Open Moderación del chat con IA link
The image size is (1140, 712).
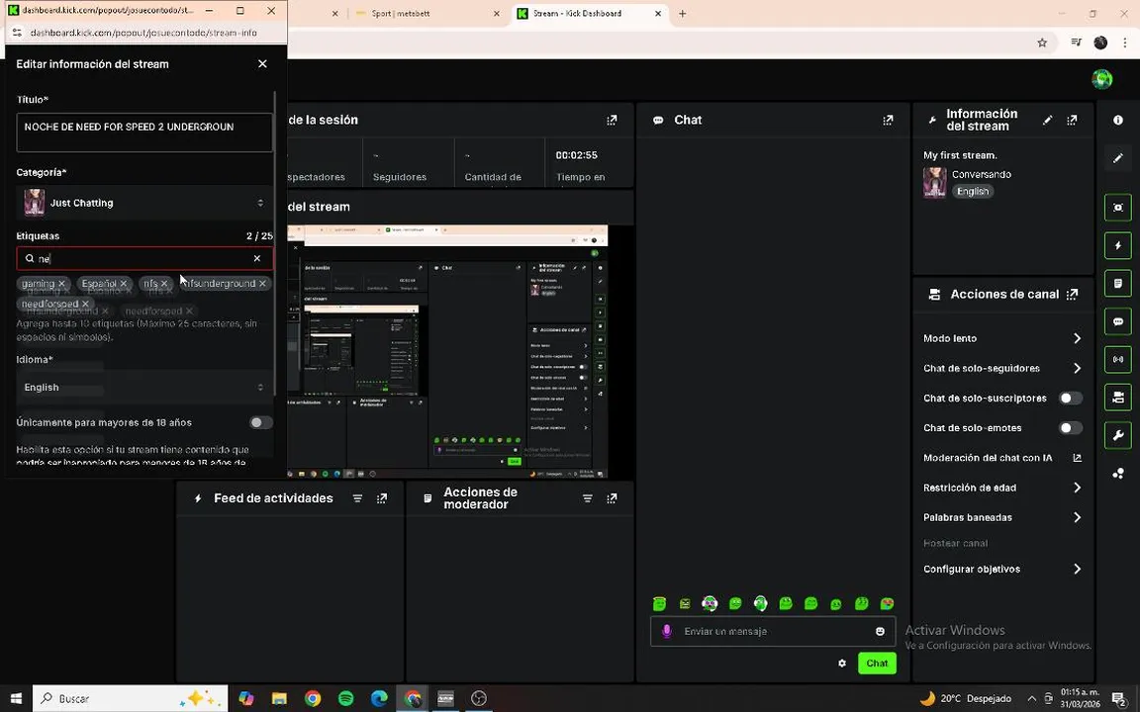pyautogui.click(x=1077, y=458)
